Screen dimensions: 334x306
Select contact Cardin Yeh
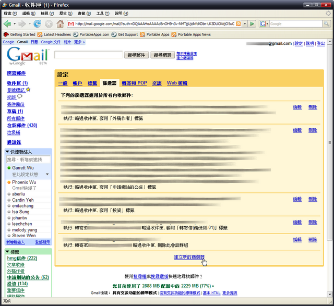(23, 200)
